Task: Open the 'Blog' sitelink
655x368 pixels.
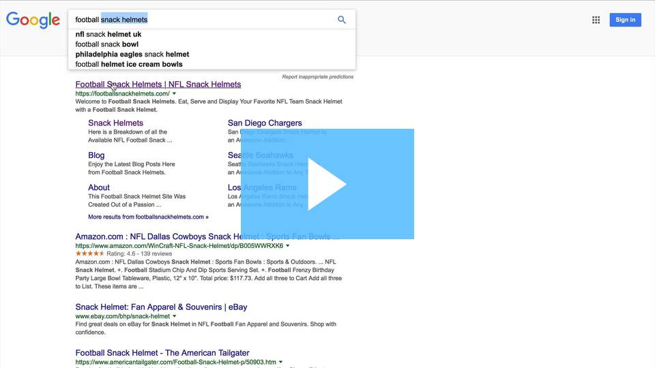Action: pyautogui.click(x=96, y=155)
